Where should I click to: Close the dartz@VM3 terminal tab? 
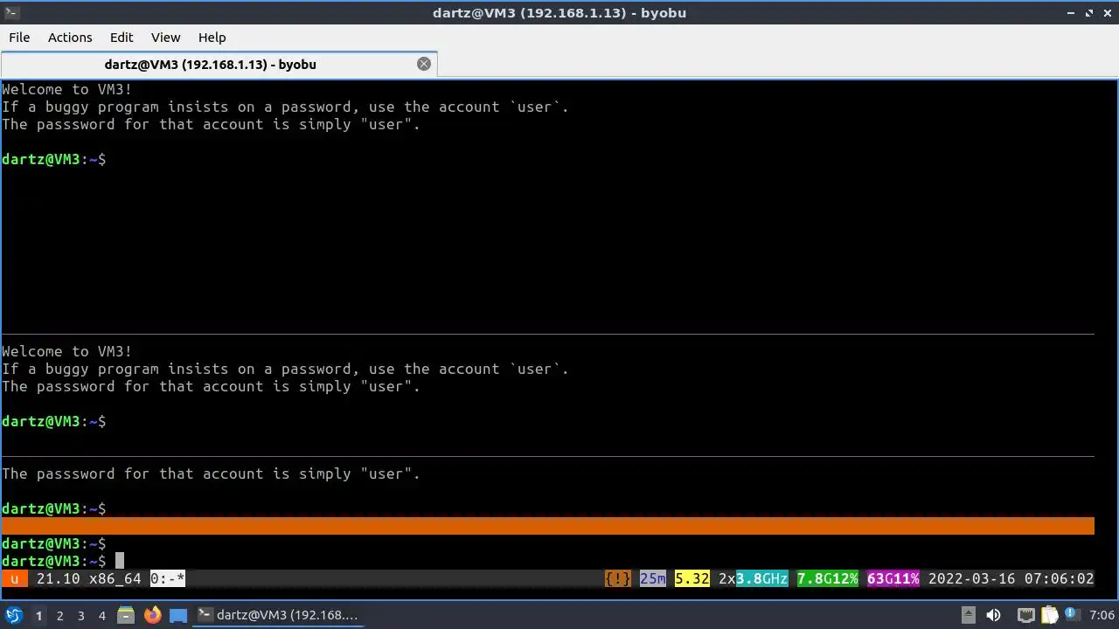(424, 64)
